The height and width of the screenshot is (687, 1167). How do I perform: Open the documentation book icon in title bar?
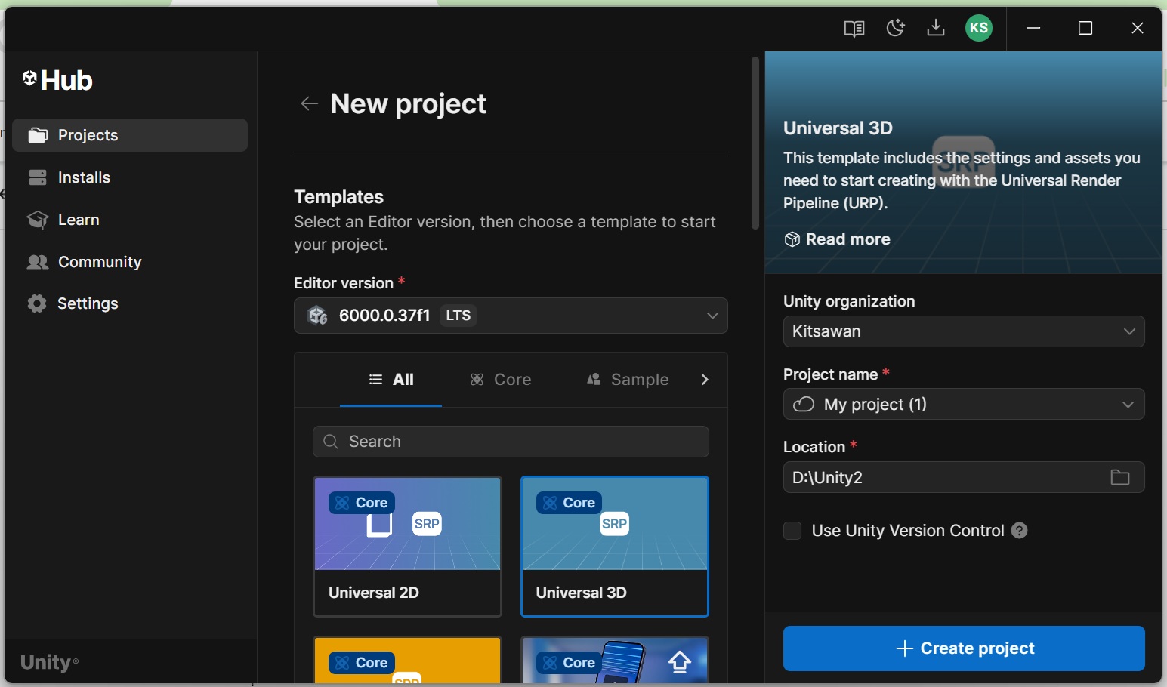click(x=854, y=29)
